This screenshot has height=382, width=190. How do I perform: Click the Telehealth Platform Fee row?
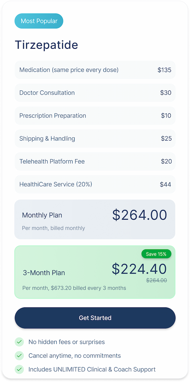point(95,161)
